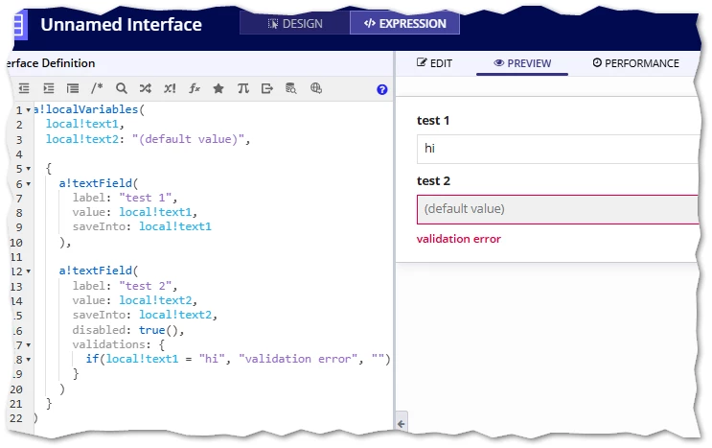Click line number 22 in the gutter
Screen dimensions: 712x448
[x=16, y=418]
